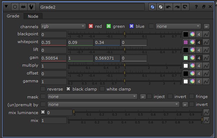Click gain red value 0.50854

coord(54,58)
